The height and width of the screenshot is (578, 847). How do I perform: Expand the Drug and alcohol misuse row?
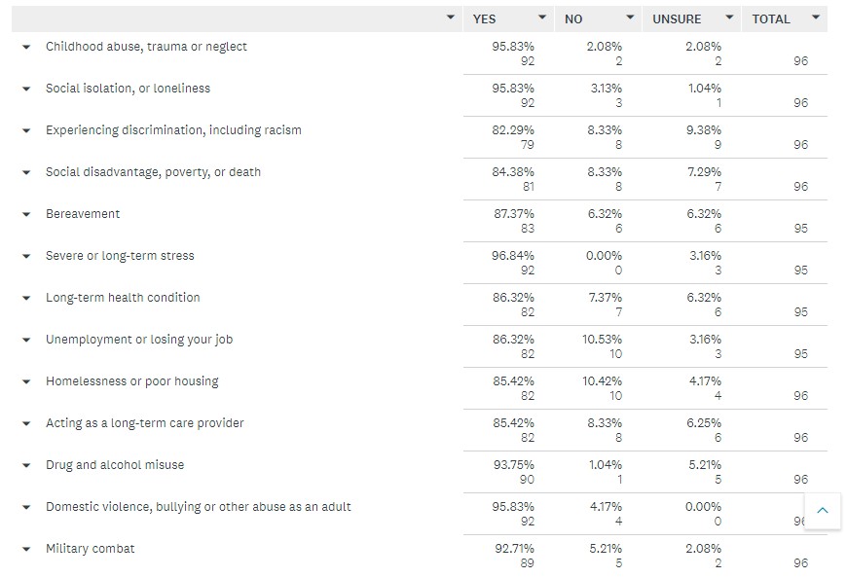pyautogui.click(x=25, y=465)
